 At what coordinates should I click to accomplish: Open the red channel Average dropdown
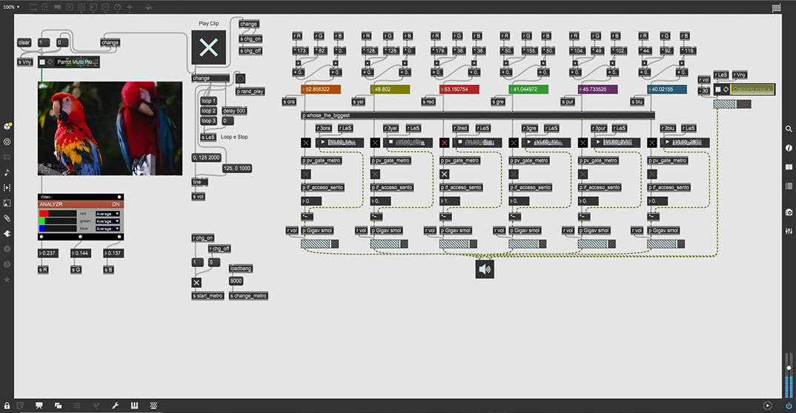click(108, 214)
